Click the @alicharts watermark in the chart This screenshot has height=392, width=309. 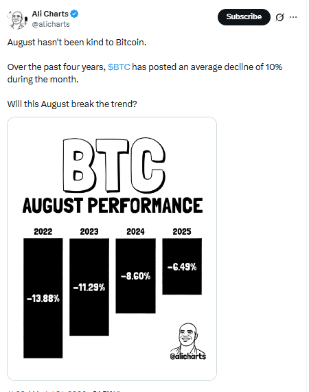[x=188, y=356]
